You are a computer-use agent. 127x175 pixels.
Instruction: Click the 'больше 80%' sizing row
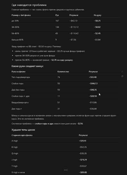[x=66, y=40]
